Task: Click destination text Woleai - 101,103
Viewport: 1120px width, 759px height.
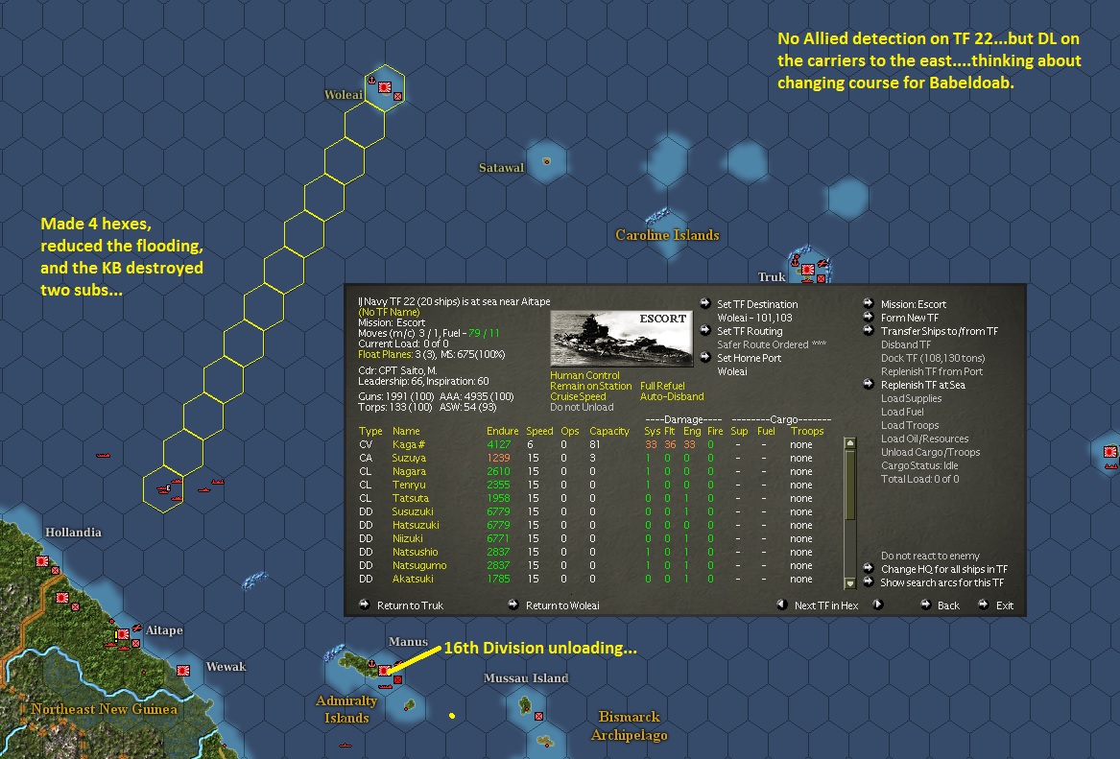Action: click(x=754, y=318)
